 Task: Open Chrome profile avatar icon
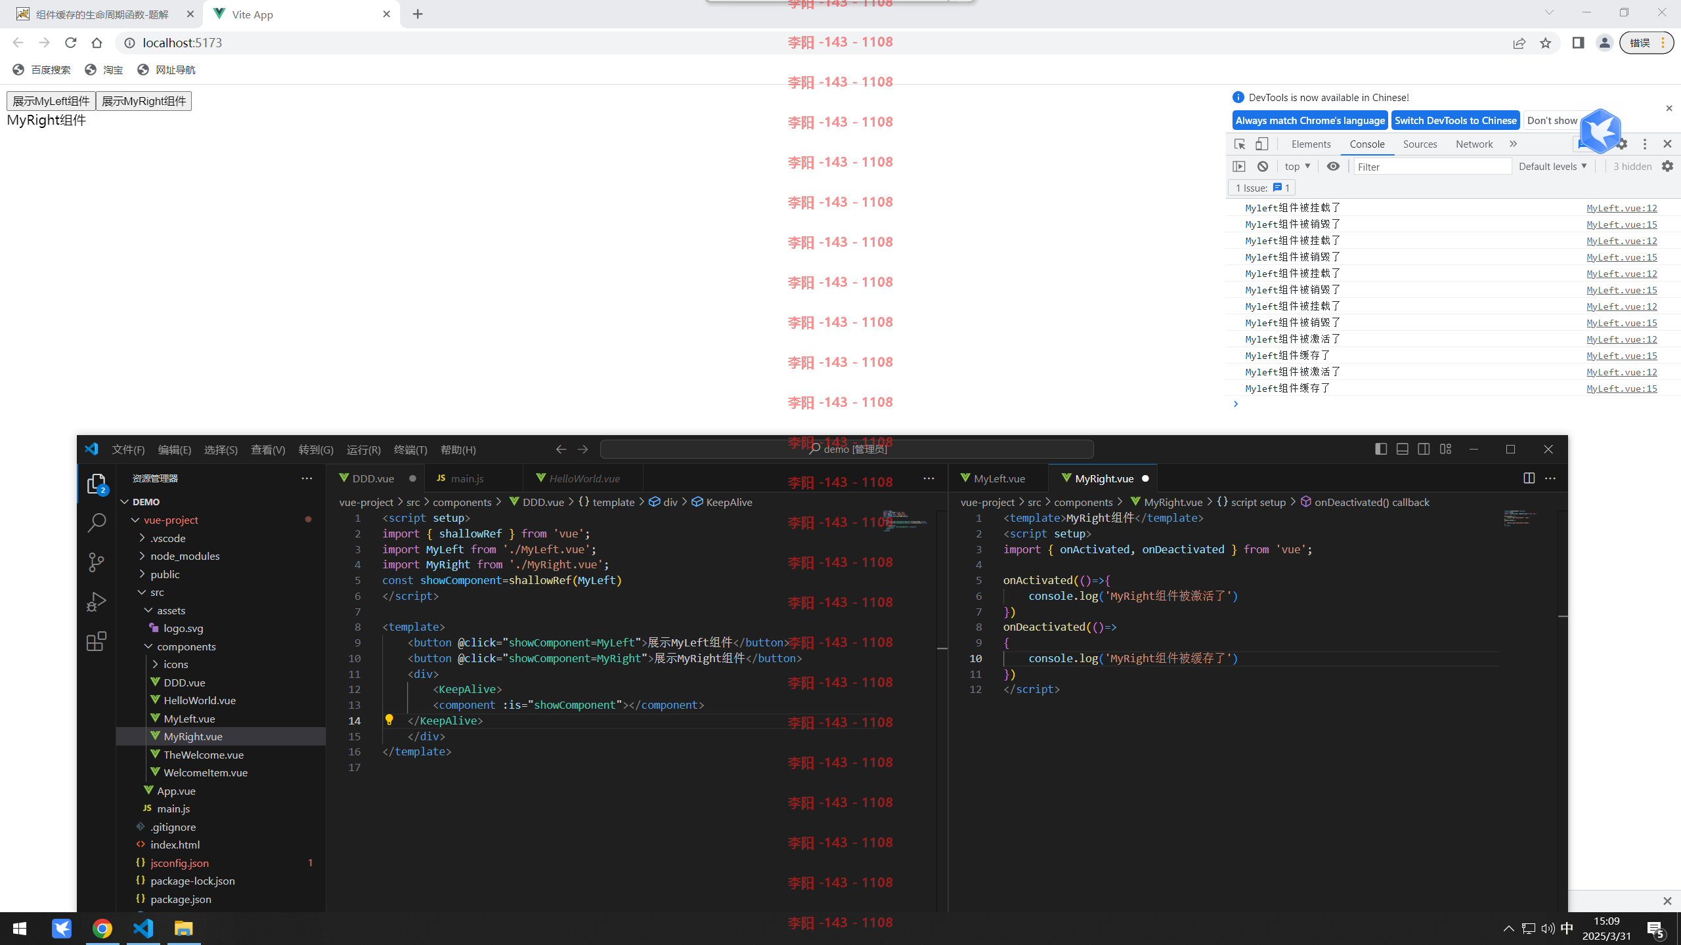(1605, 43)
